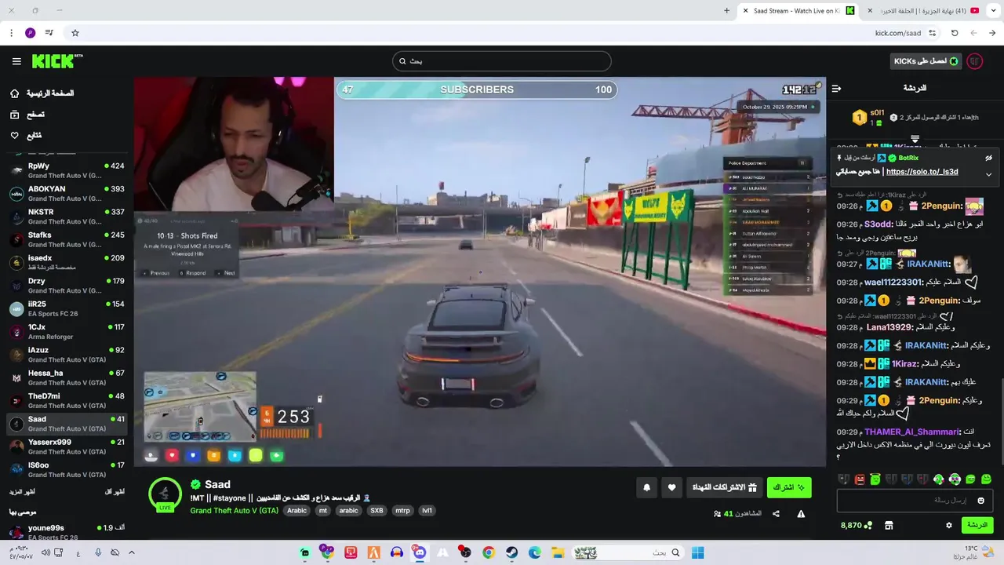Click Show less under followed channels
The width and height of the screenshot is (1004, 565).
click(115, 491)
